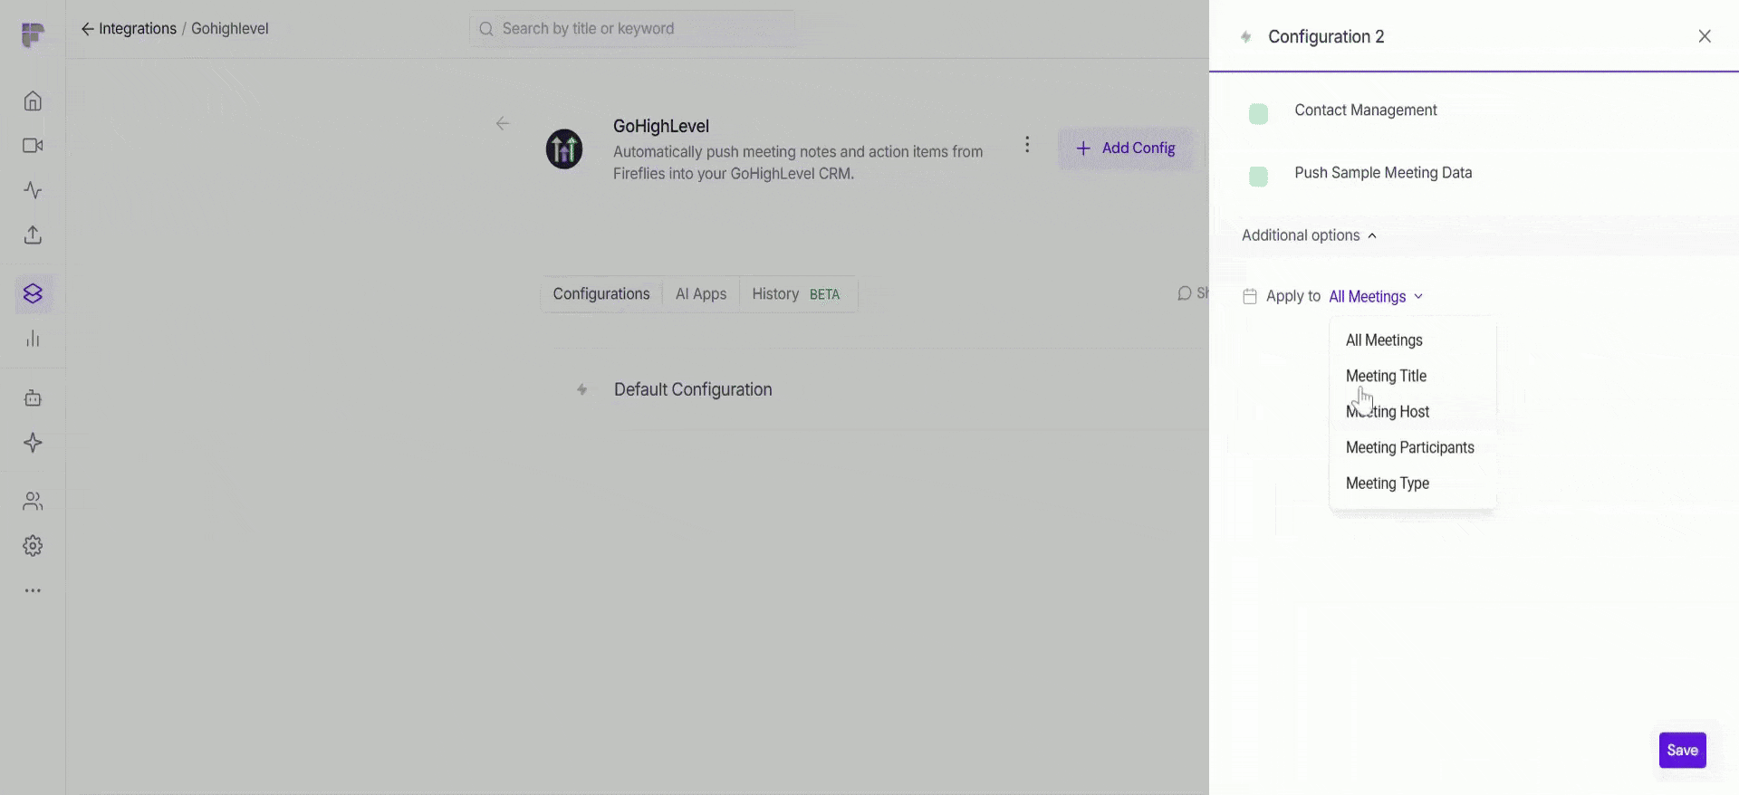1739x795 pixels.
Task: Toggle the Push Sample Meeting Data checkbox
Action: 1258,177
